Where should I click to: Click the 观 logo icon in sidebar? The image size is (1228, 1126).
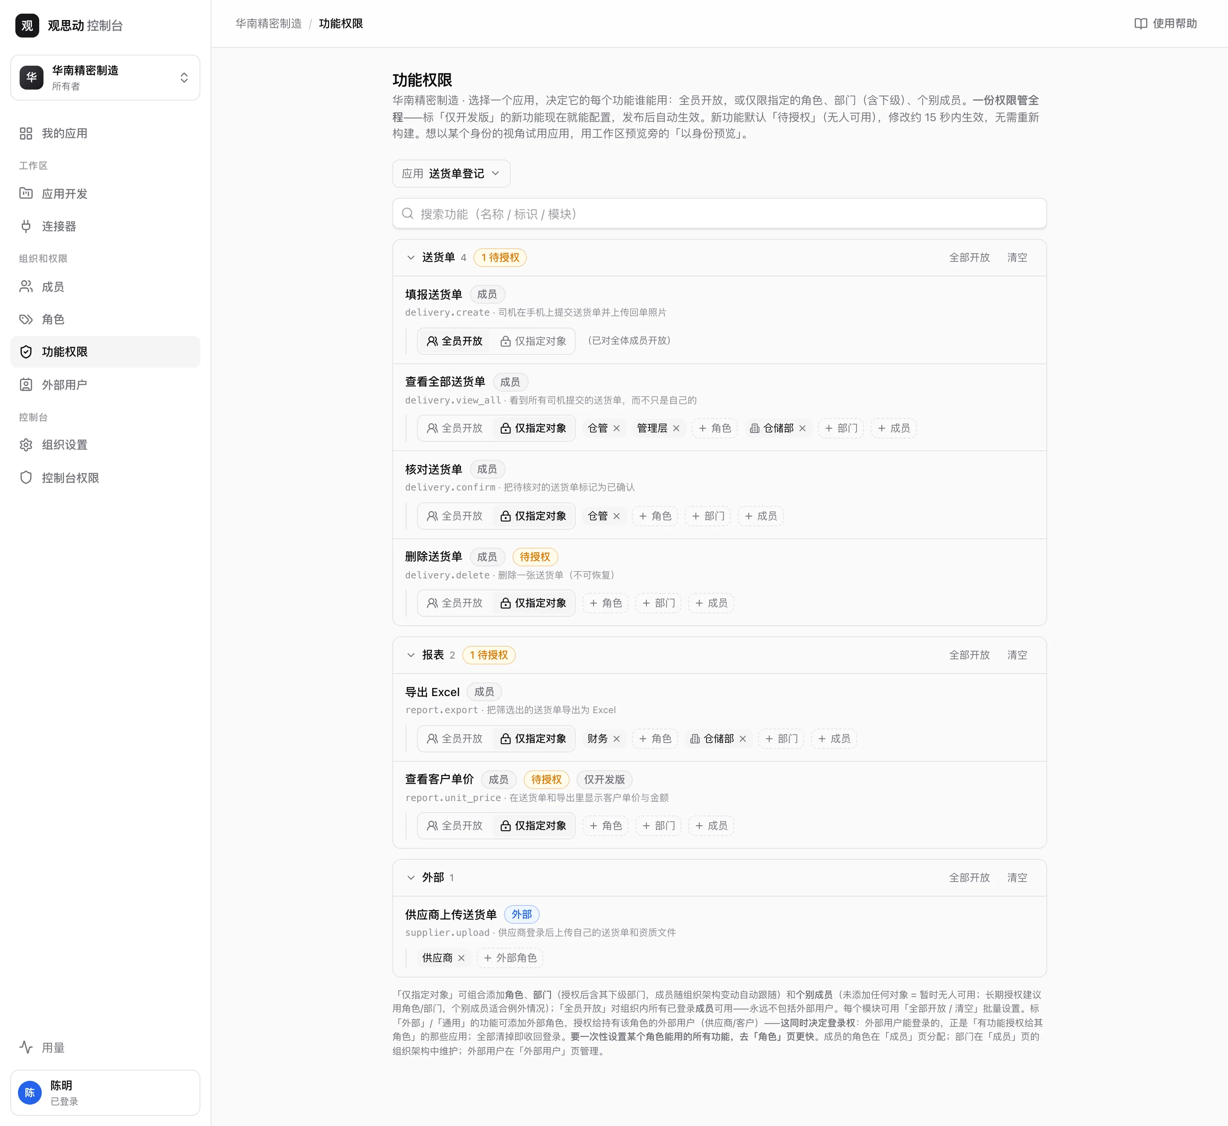pyautogui.click(x=27, y=26)
